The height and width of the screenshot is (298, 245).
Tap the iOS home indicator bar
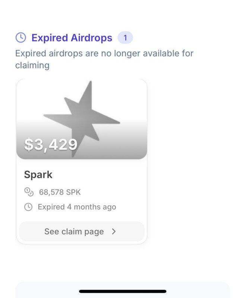tap(122, 291)
